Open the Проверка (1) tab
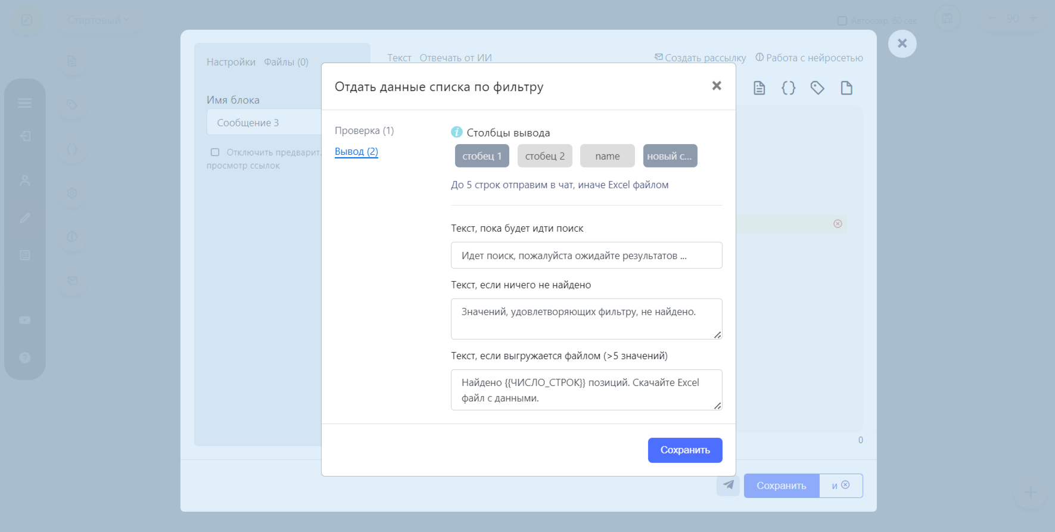 [364, 130]
